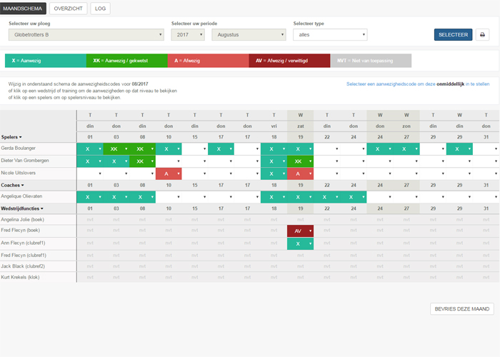Viewport: 500px width, 357px height.
Task: Select the AV = Afwezig / verwittigd swatch
Action: coord(289,61)
